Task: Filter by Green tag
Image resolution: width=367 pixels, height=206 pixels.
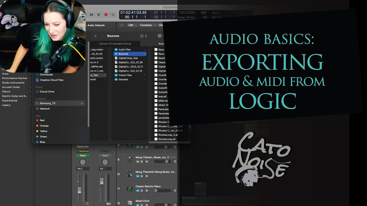Action: (x=41, y=136)
